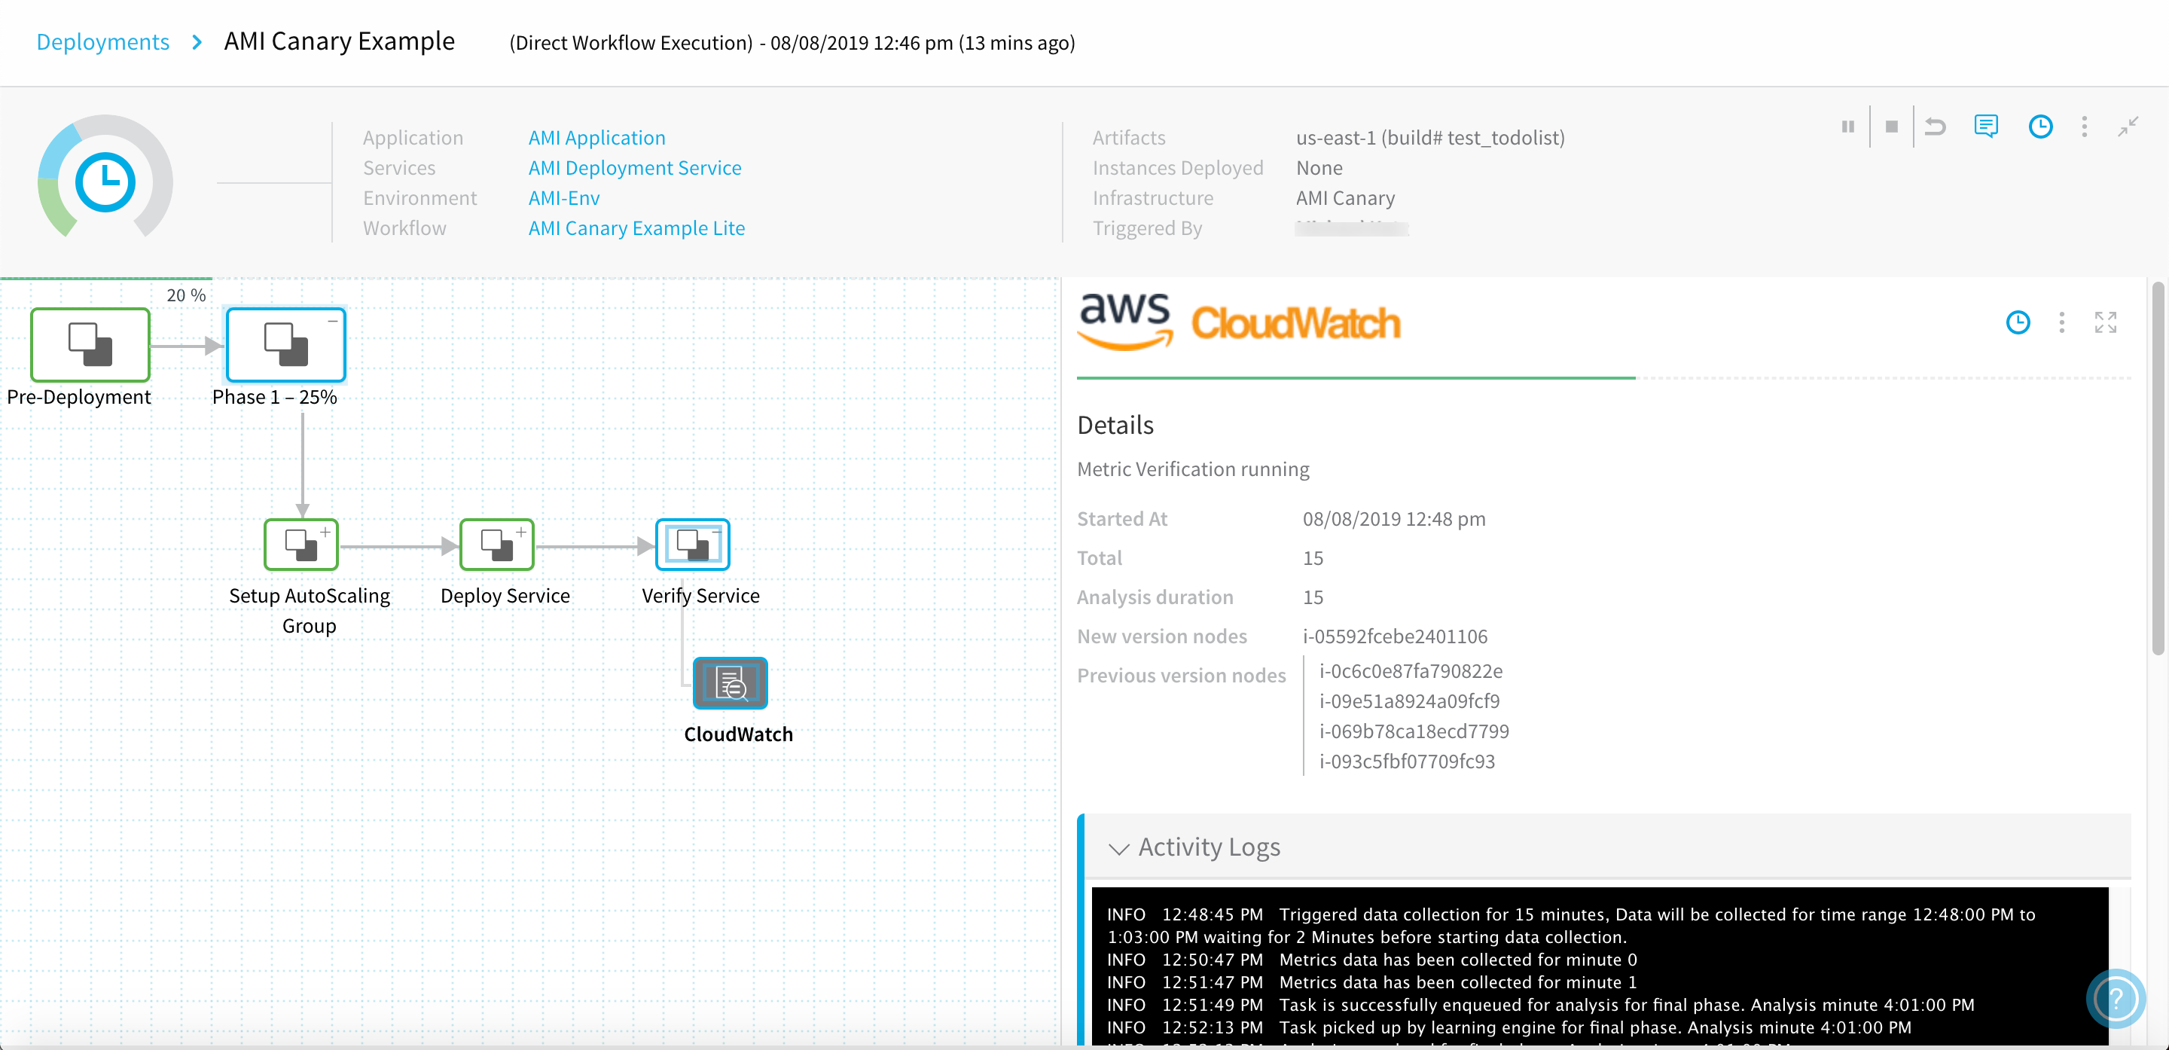Click the rollback arrow icon

1935,127
